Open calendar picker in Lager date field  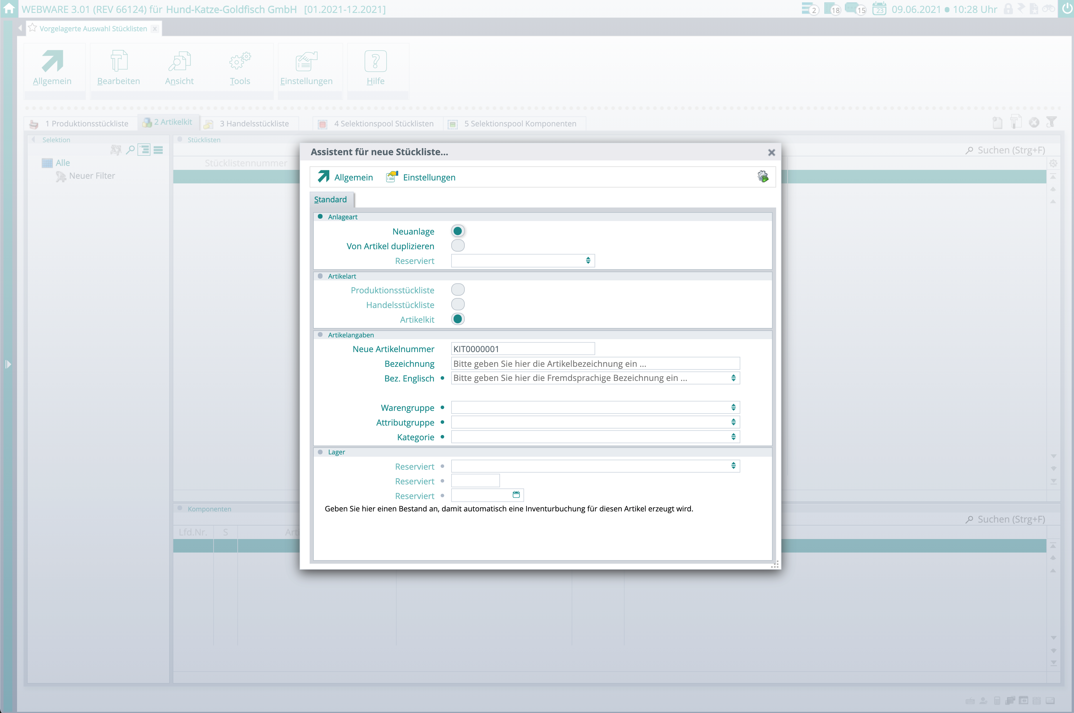click(x=516, y=495)
